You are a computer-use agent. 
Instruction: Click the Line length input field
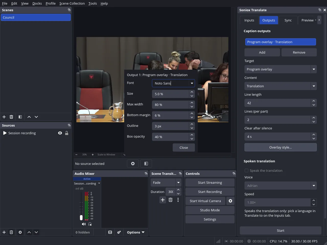click(277, 103)
